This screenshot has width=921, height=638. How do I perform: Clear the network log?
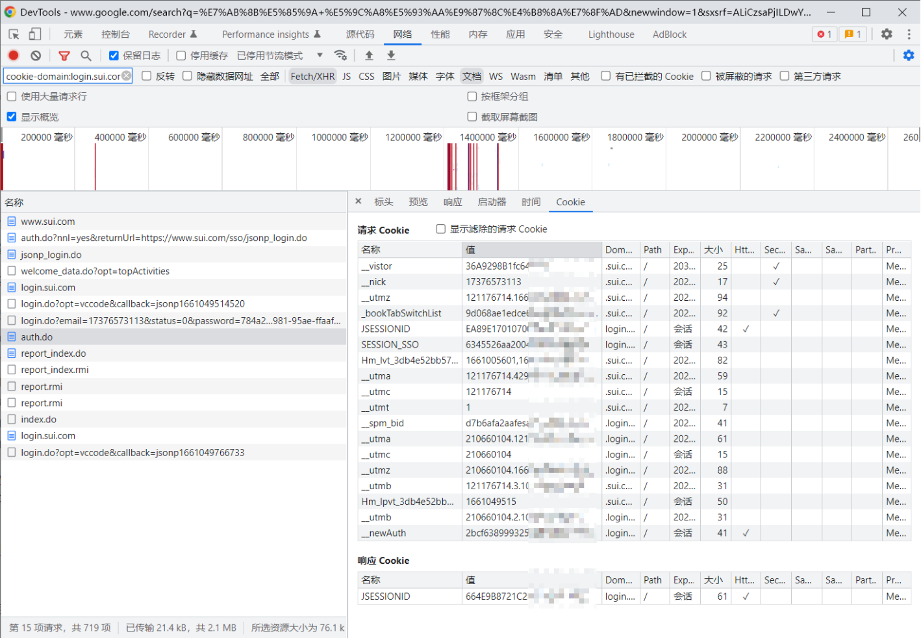point(36,56)
